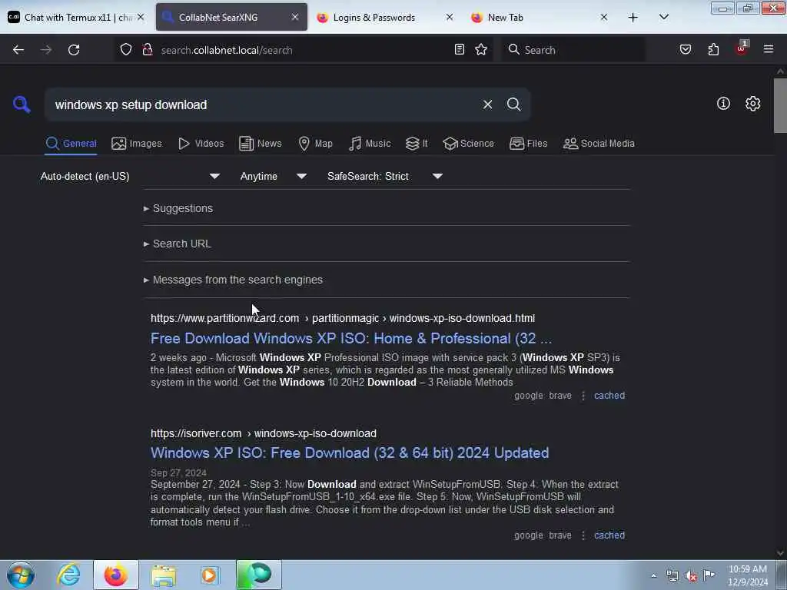List all tabs with chevron button
This screenshot has height=590, width=787.
(x=663, y=17)
